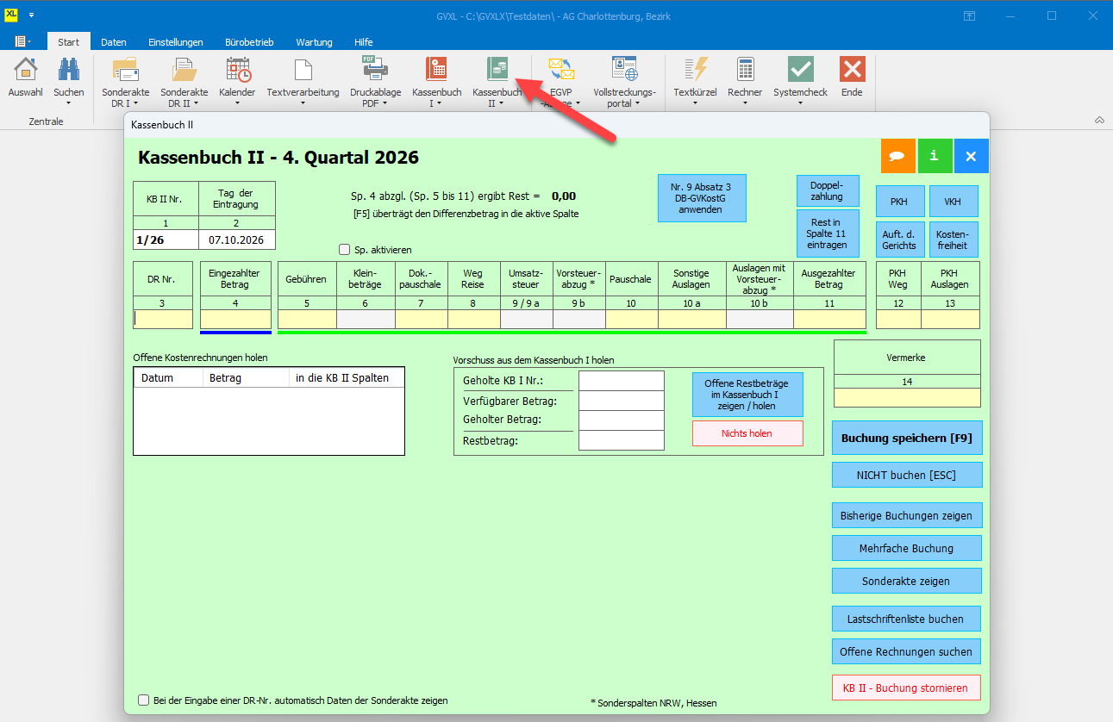Click the Vermerke column 14 field

click(x=907, y=397)
